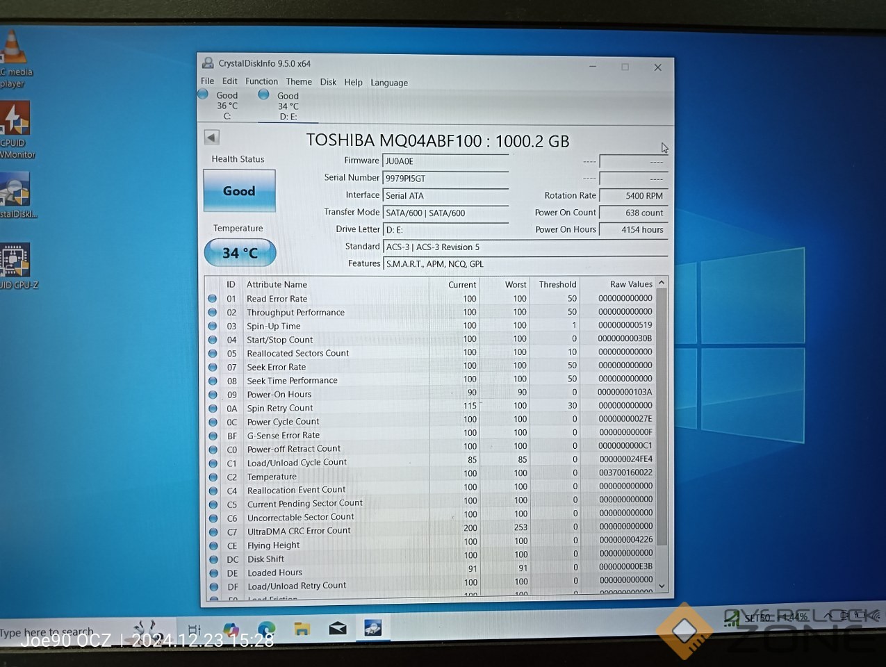Click the status circle for Power Cycle Count
The width and height of the screenshot is (886, 667).
point(213,422)
